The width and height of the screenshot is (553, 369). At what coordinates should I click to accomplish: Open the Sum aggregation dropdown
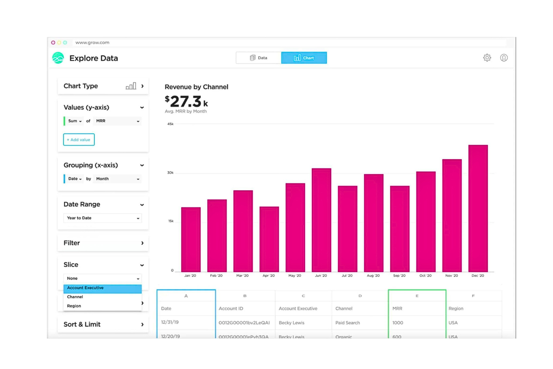[x=75, y=121]
